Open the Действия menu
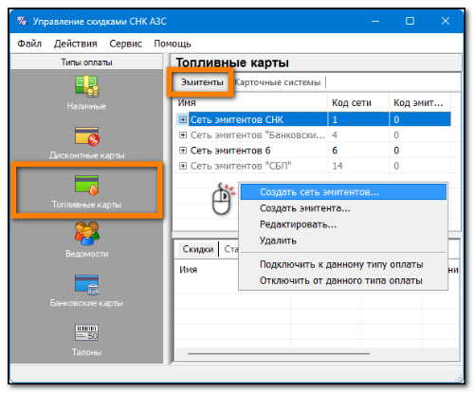Image resolution: width=474 pixels, height=393 pixels. pyautogui.click(x=75, y=44)
